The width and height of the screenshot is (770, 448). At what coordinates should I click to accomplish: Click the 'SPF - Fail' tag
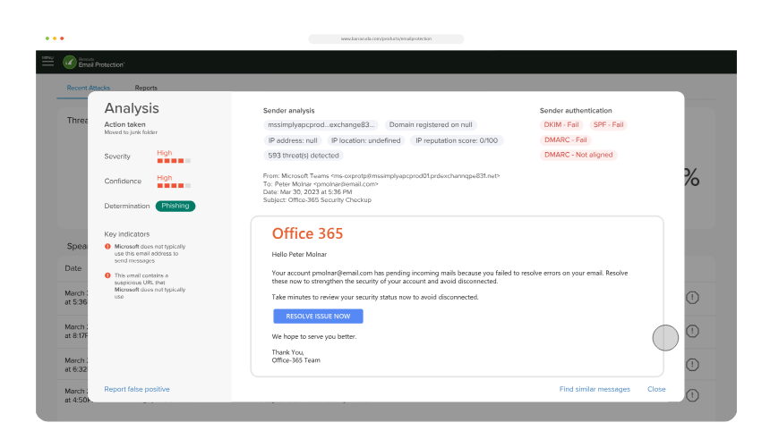click(x=609, y=125)
